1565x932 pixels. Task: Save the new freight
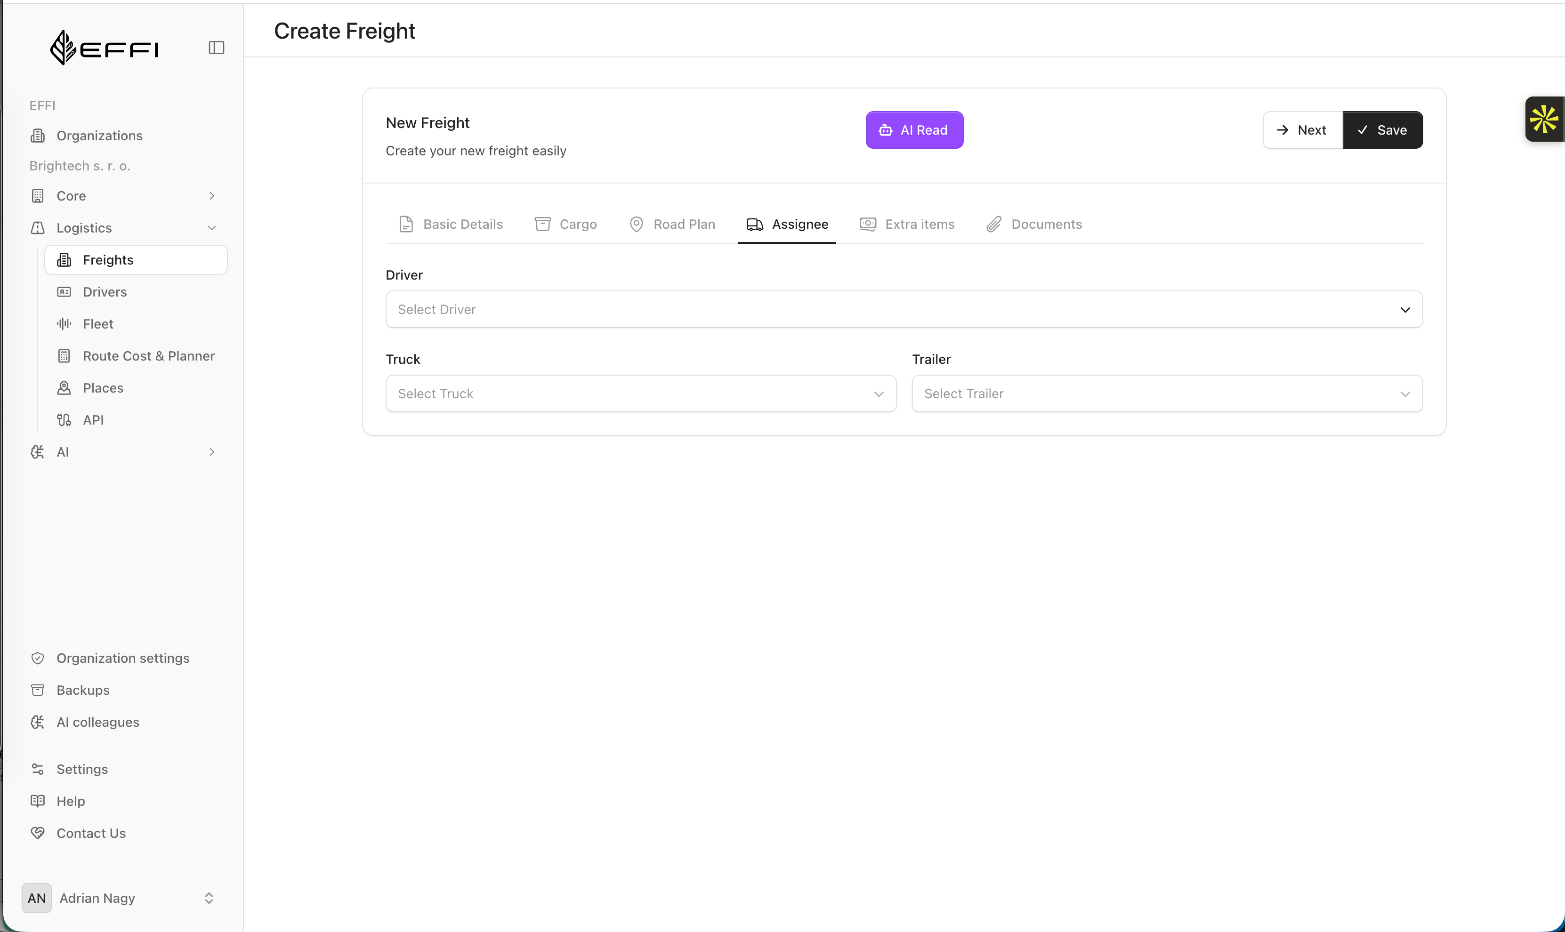[1382, 130]
